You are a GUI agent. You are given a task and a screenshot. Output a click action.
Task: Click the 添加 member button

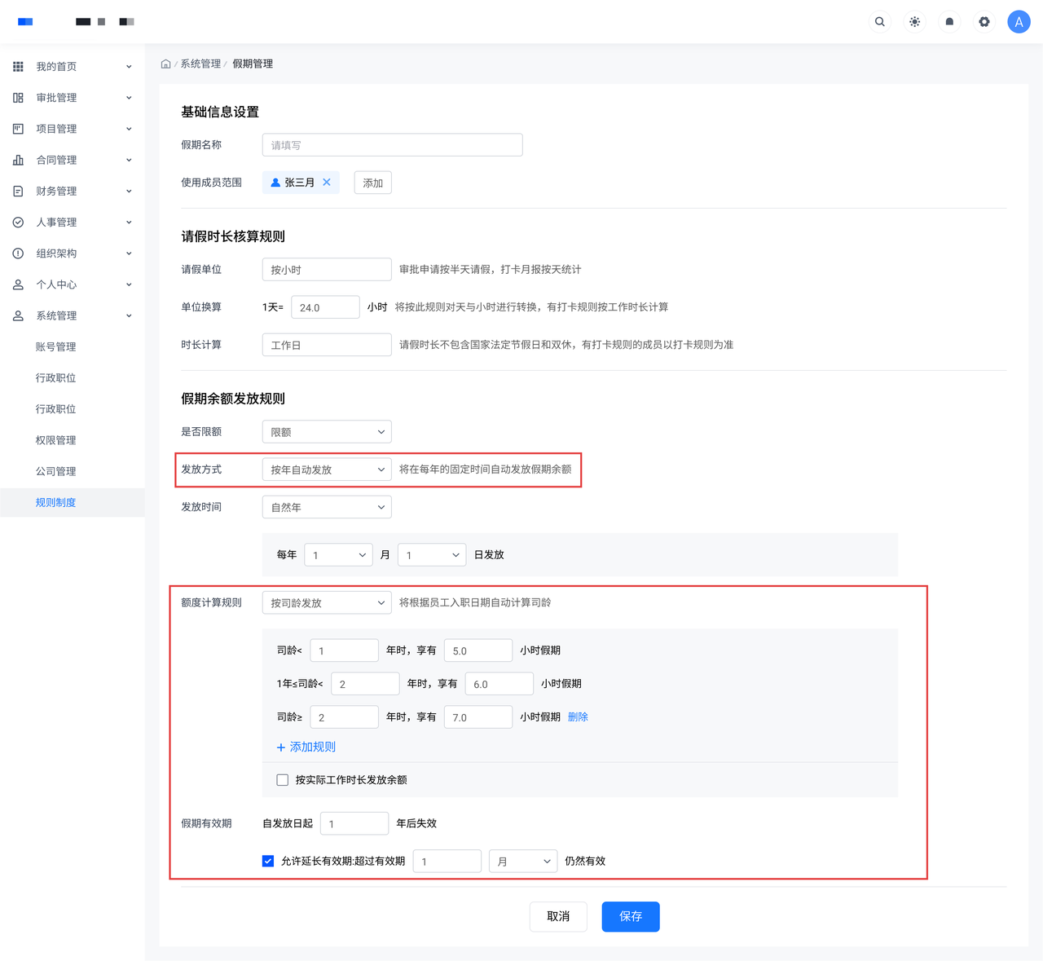[372, 183]
